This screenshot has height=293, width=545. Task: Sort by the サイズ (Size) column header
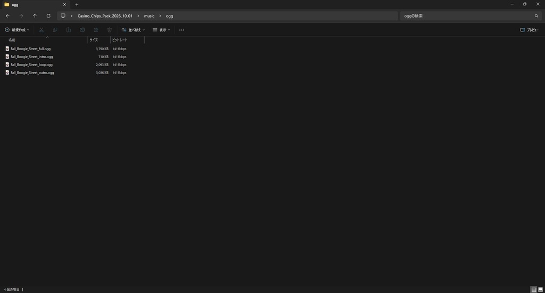99,40
